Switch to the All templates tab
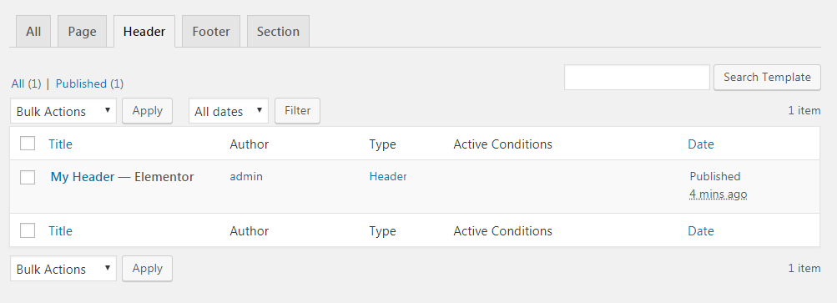The width and height of the screenshot is (837, 303). coord(33,32)
